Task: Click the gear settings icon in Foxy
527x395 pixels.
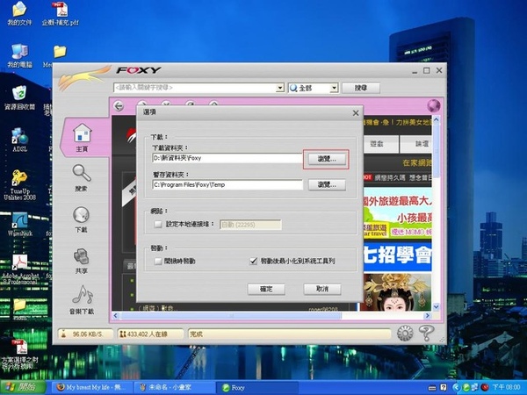Action: pos(405,334)
